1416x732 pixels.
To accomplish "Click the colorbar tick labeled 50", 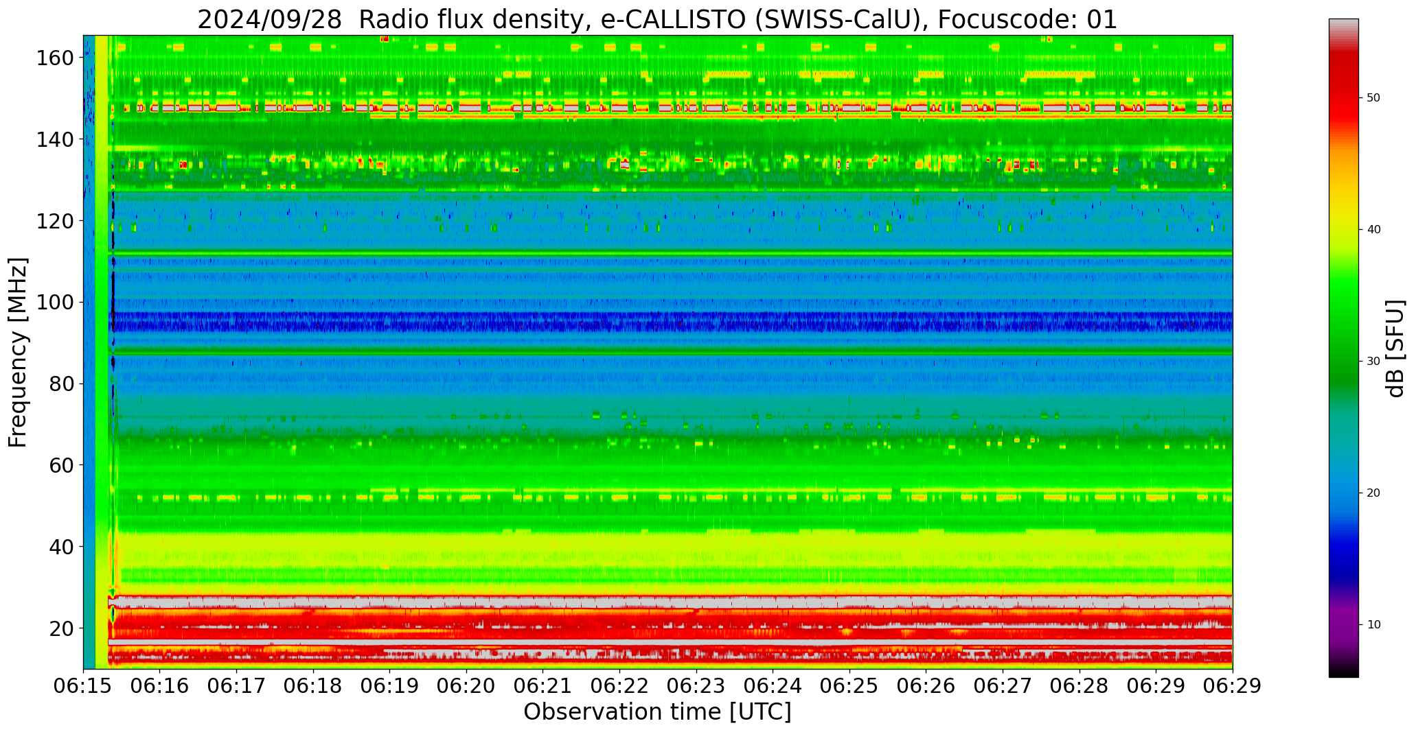I will pyautogui.click(x=1373, y=98).
